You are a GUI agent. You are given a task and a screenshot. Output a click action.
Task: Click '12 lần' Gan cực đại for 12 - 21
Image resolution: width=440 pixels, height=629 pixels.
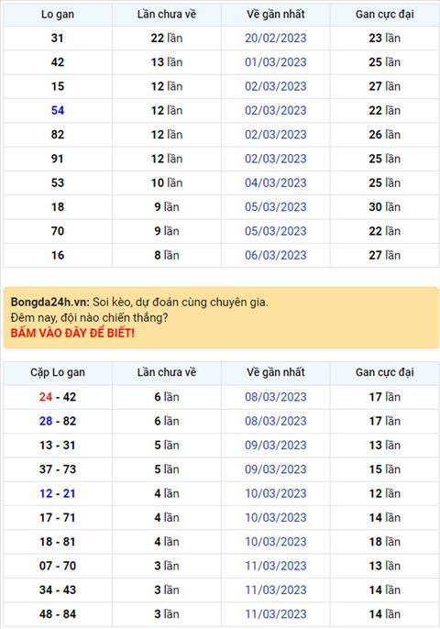[385, 493]
